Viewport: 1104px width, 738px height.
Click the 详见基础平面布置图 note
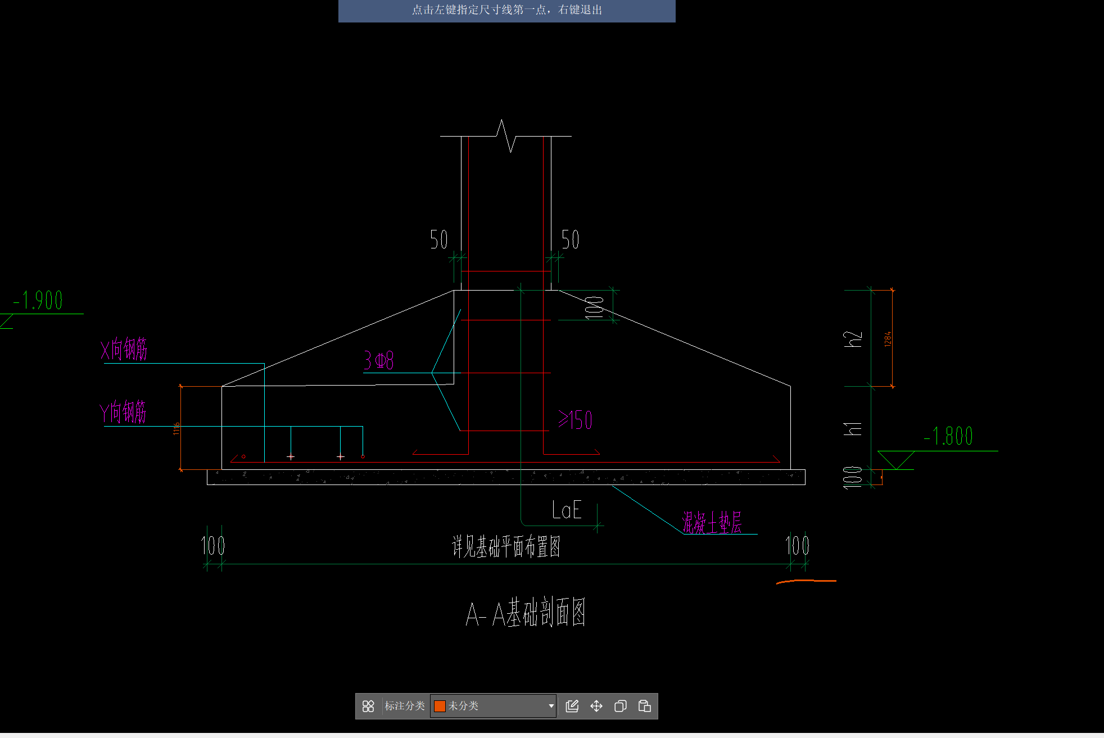click(x=506, y=546)
